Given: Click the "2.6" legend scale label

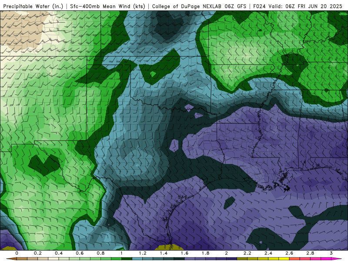Looking at the screenshot, I should click(x=289, y=253).
